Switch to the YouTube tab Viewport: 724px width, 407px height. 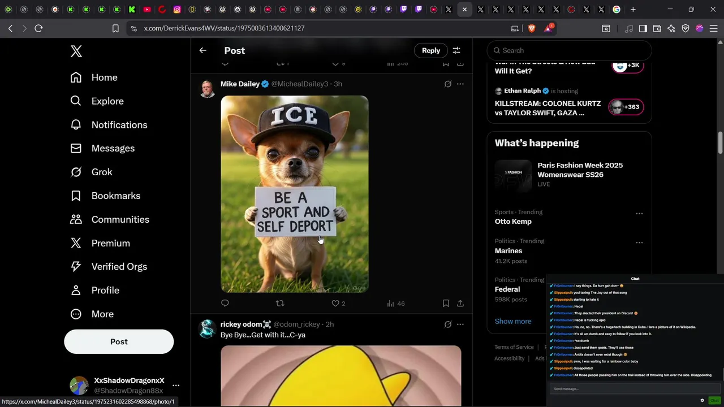[147, 10]
